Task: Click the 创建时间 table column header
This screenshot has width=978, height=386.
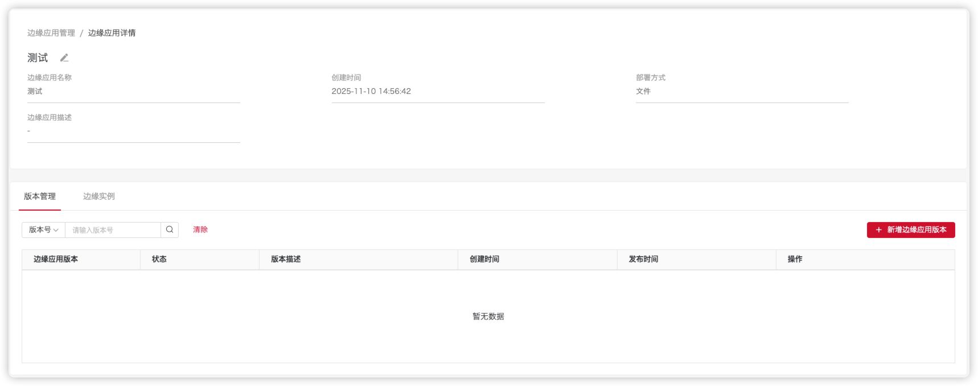Action: [x=484, y=259]
